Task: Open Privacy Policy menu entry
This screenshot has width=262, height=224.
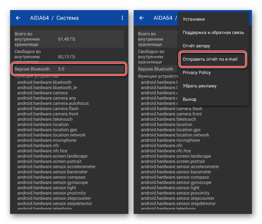Action: click(197, 73)
